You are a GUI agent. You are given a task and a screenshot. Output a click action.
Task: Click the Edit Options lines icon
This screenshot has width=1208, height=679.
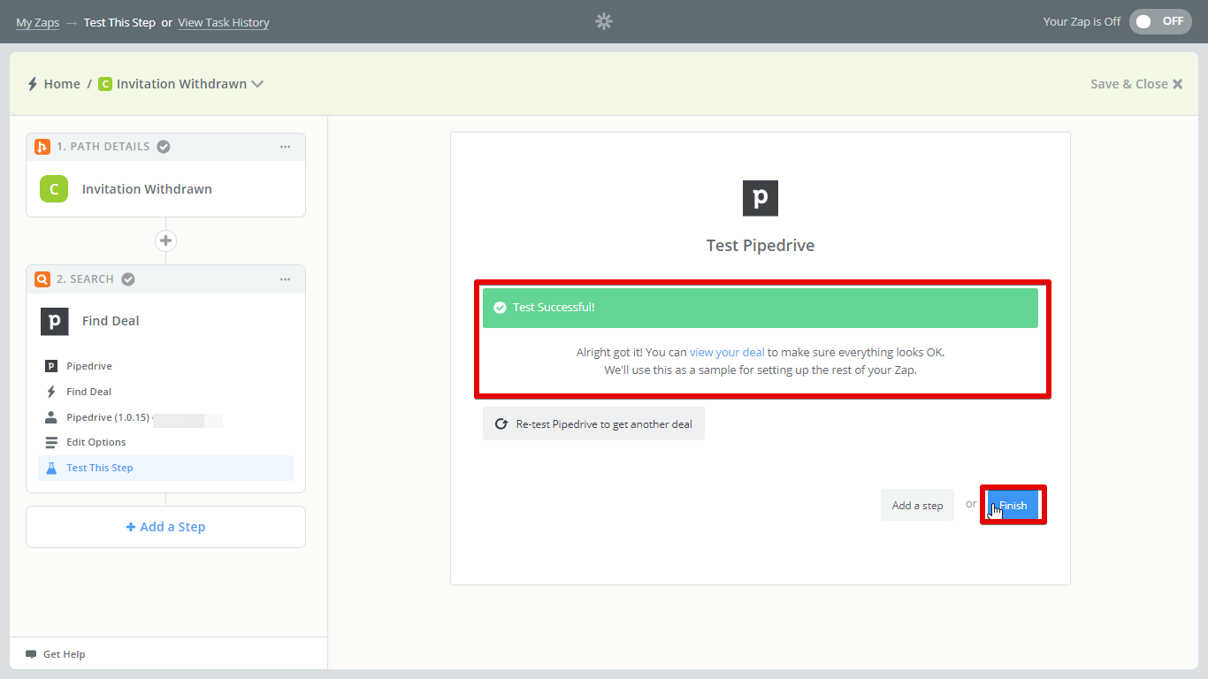tap(50, 442)
